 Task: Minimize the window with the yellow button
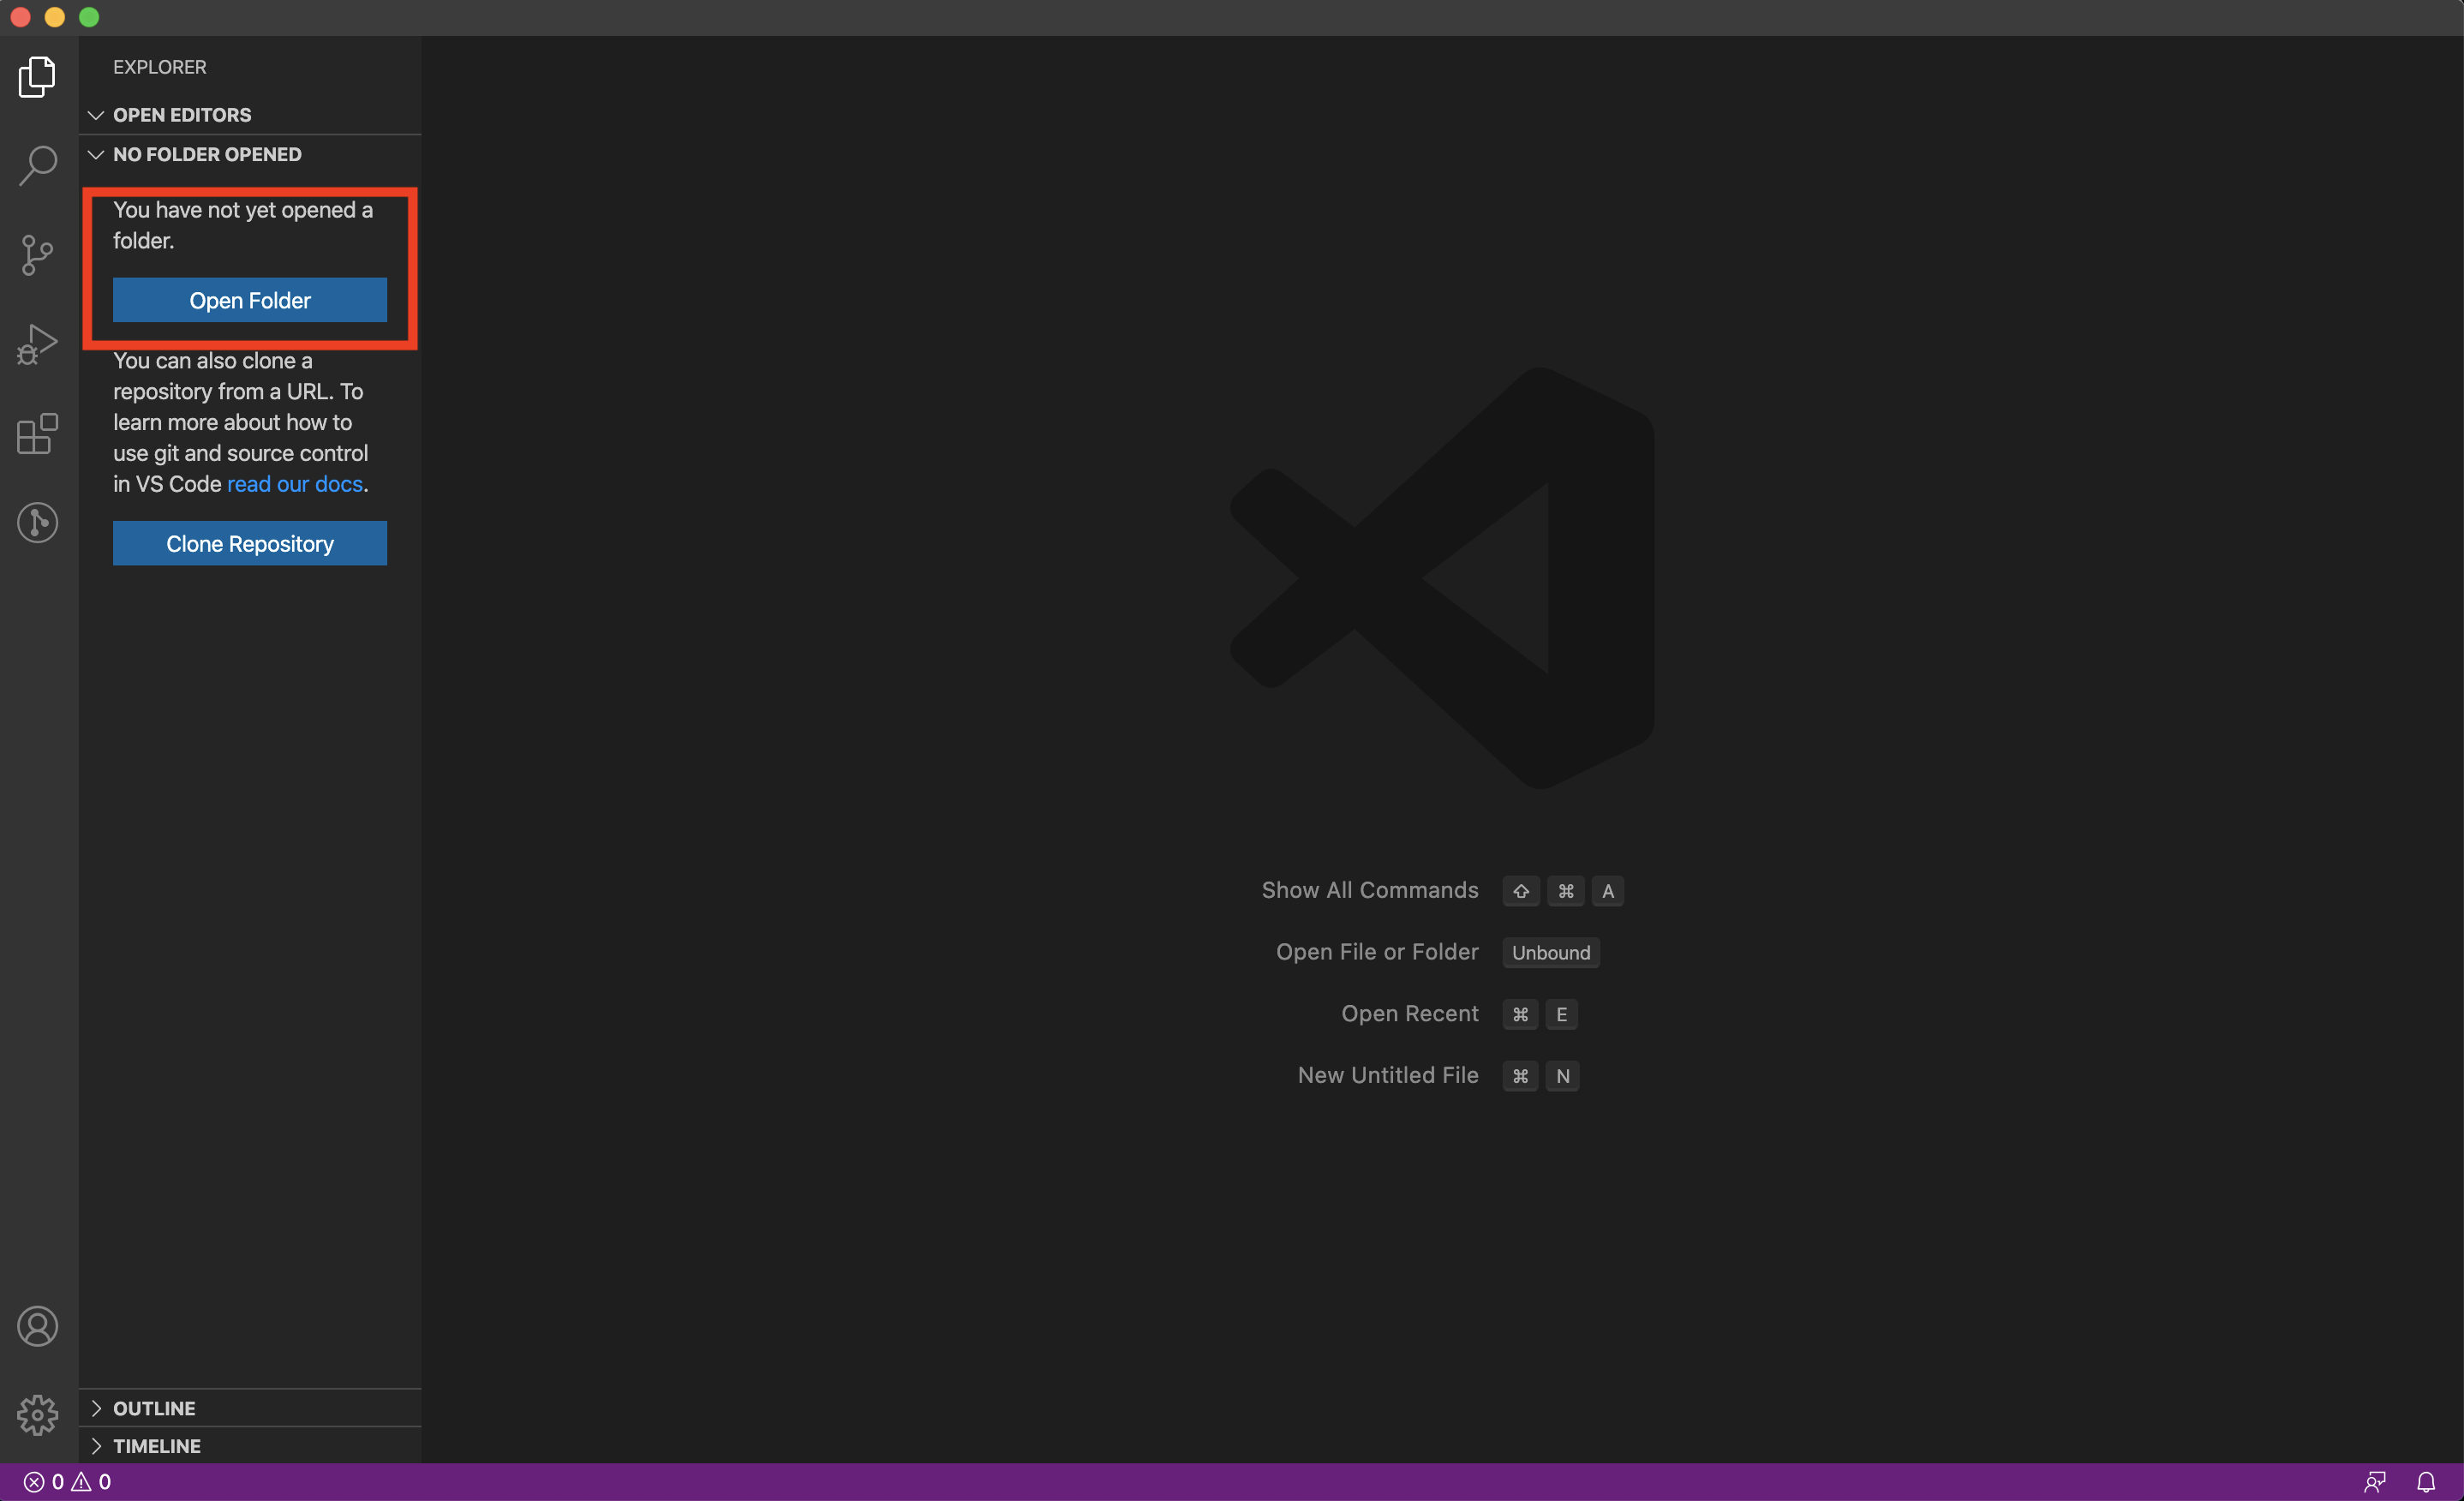point(55,17)
